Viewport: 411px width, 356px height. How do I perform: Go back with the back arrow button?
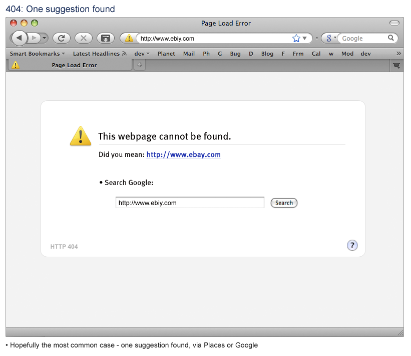(19, 38)
